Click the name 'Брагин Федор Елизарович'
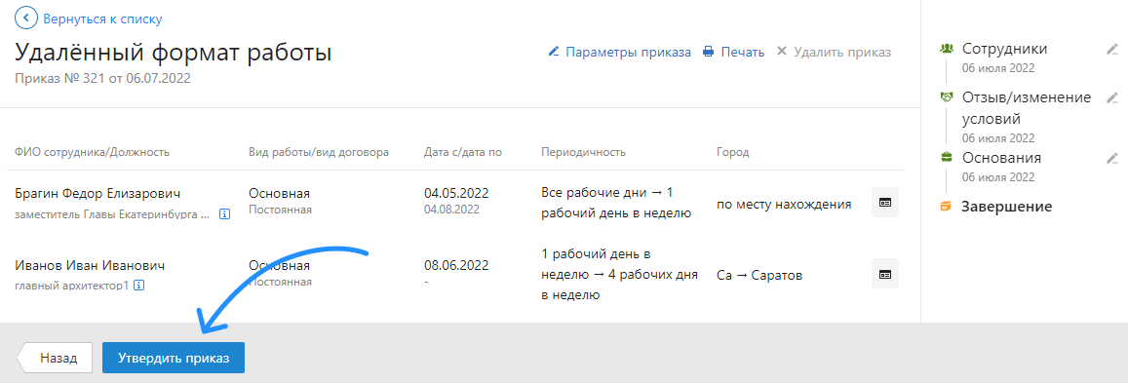The height and width of the screenshot is (383, 1128). (97, 194)
